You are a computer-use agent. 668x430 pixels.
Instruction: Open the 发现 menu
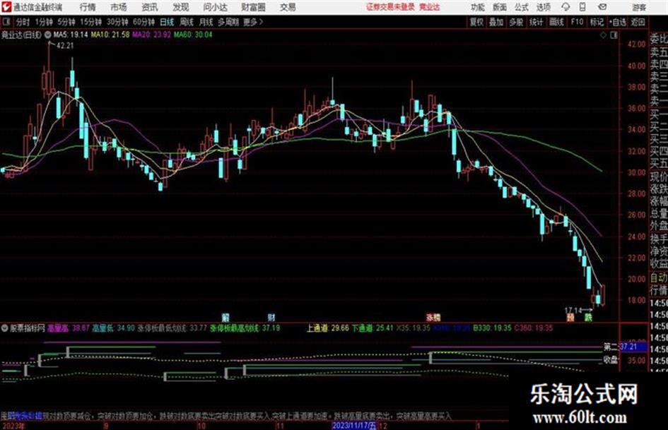click(x=180, y=7)
